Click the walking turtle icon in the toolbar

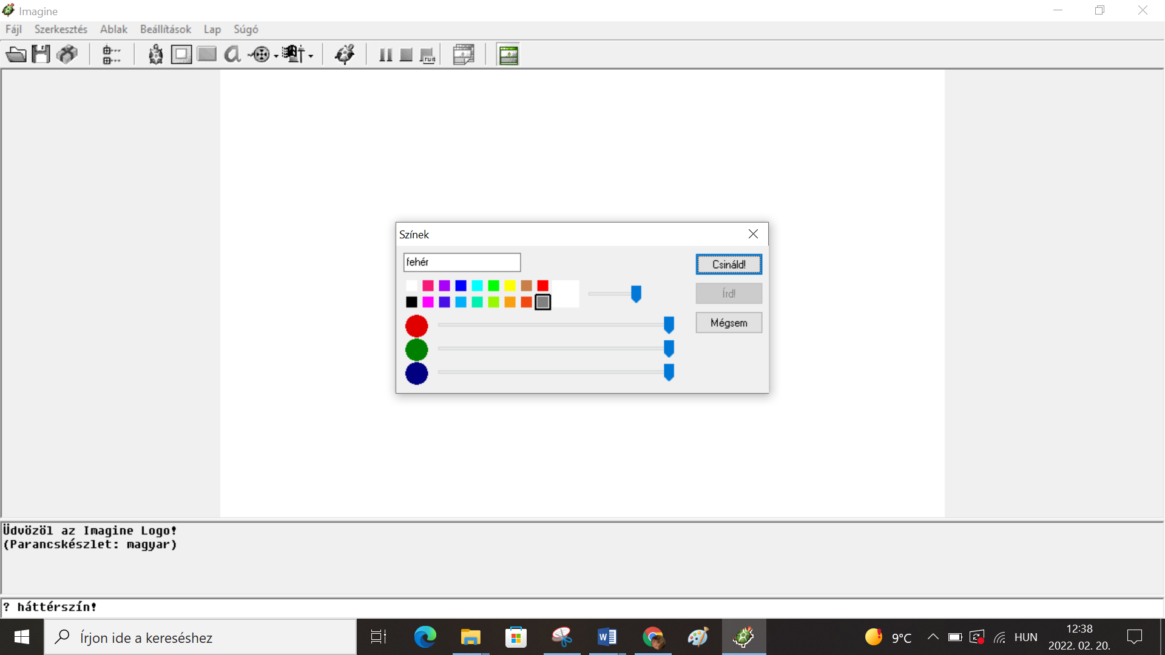345,55
